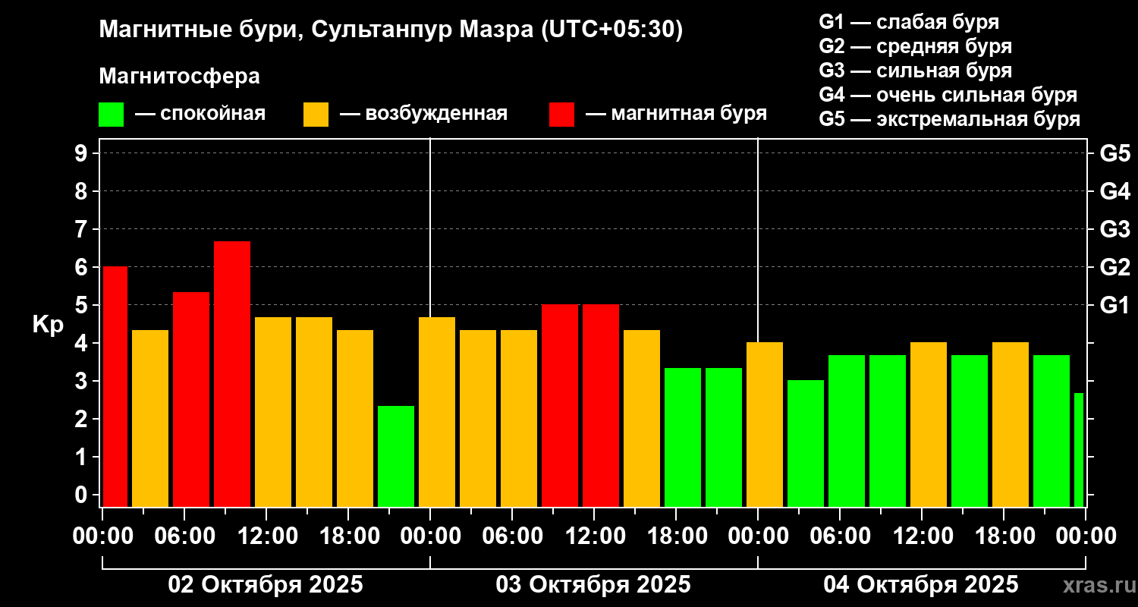Click the 'G4' label on the right axis
This screenshot has height=607, width=1138.
[1115, 192]
